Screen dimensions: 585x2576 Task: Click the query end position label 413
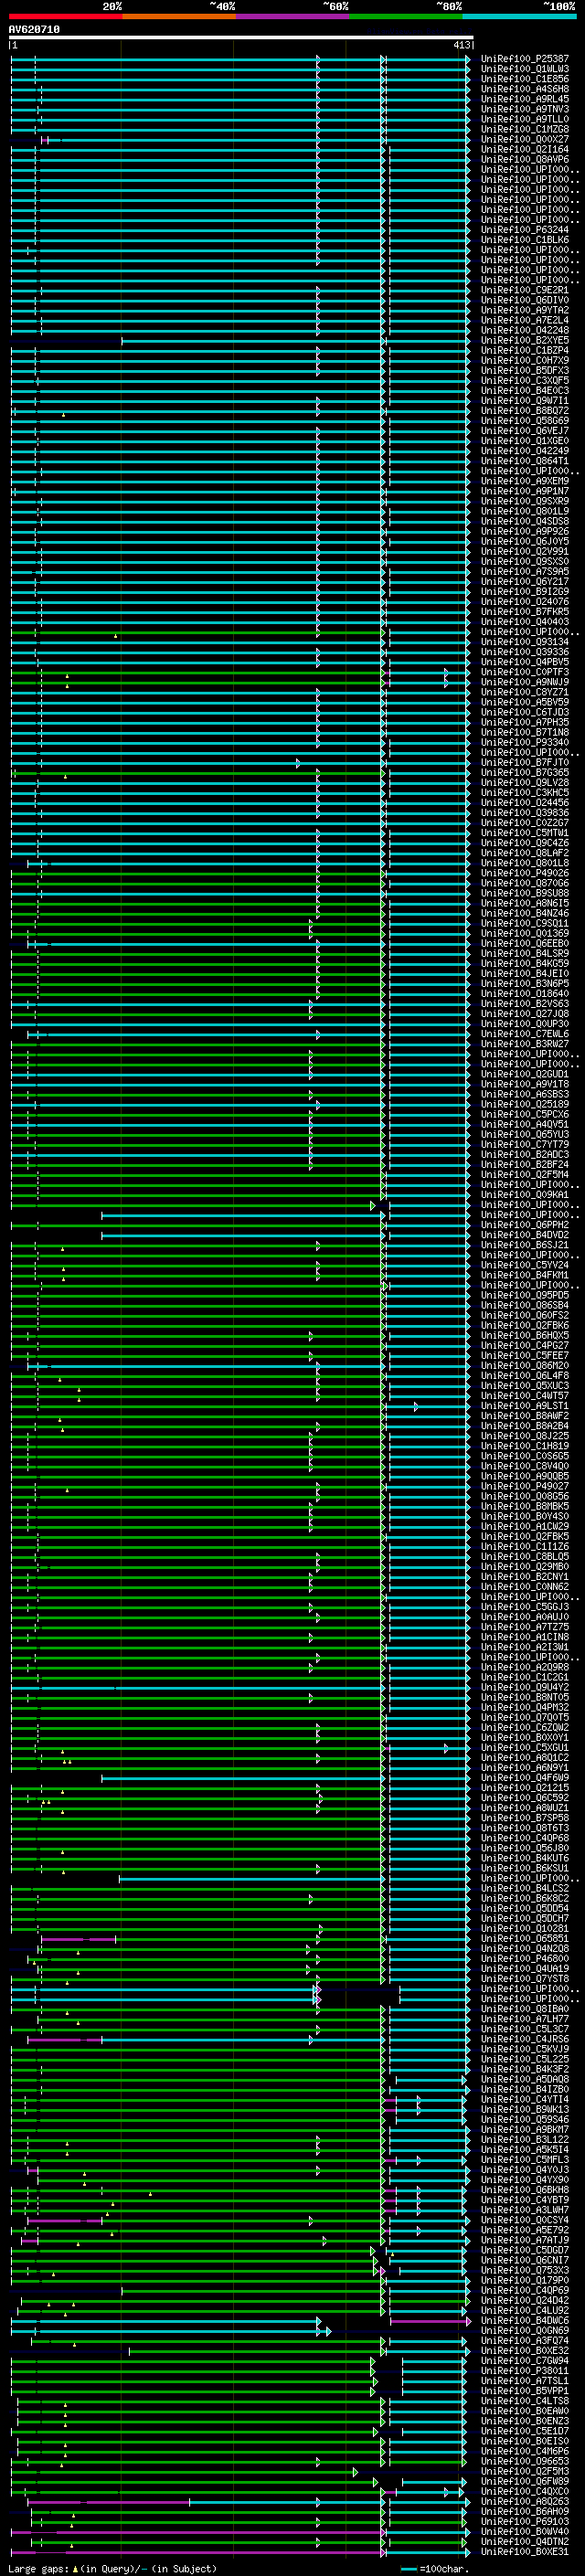click(x=461, y=45)
